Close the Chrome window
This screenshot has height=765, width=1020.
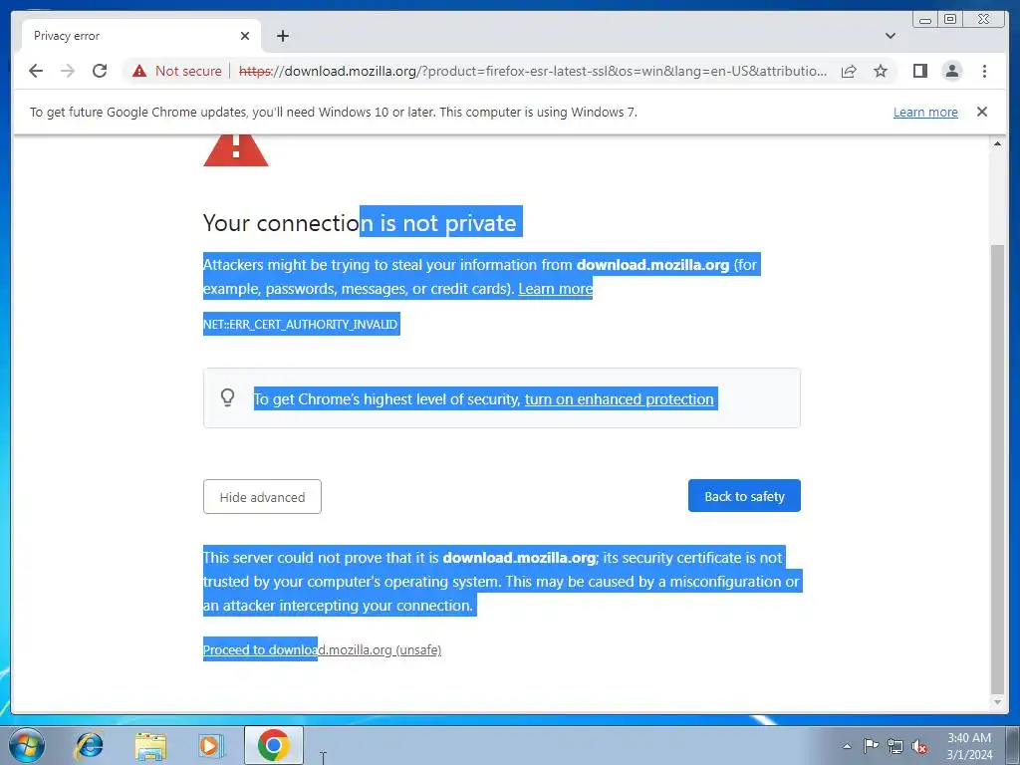pos(984,20)
